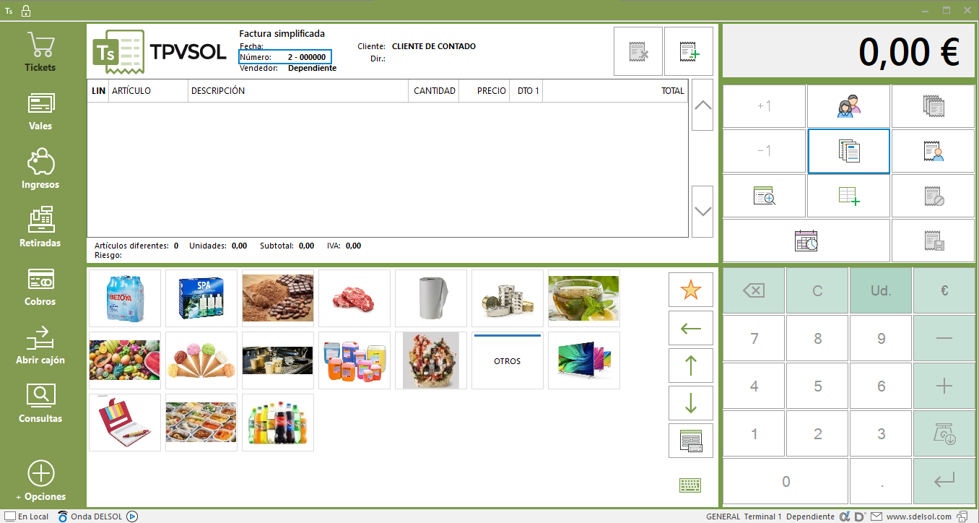Click the chevron up beside ticket lines
The width and height of the screenshot is (979, 523).
pyautogui.click(x=702, y=105)
